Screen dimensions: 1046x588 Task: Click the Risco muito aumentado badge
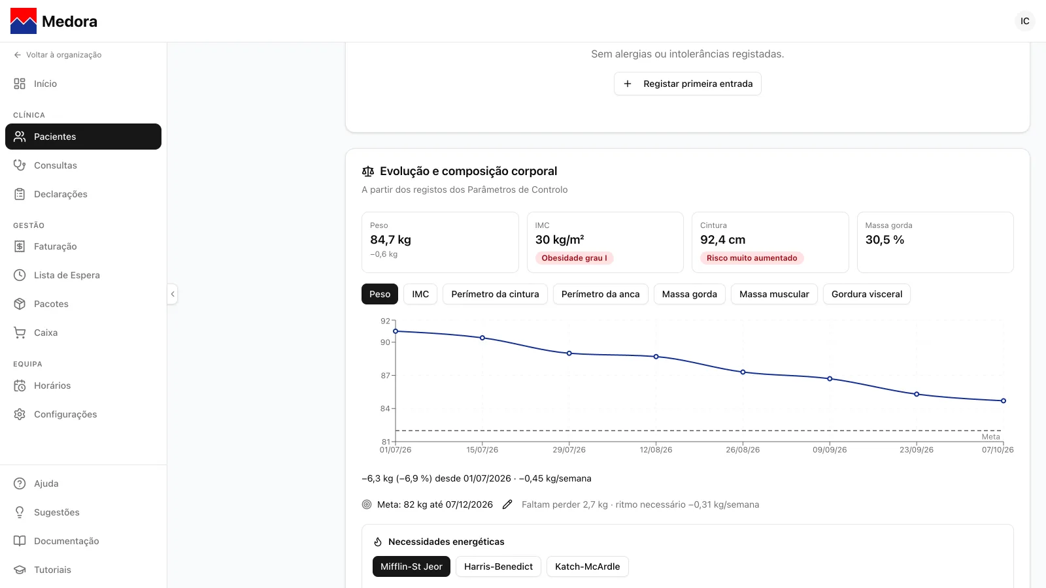coord(752,258)
